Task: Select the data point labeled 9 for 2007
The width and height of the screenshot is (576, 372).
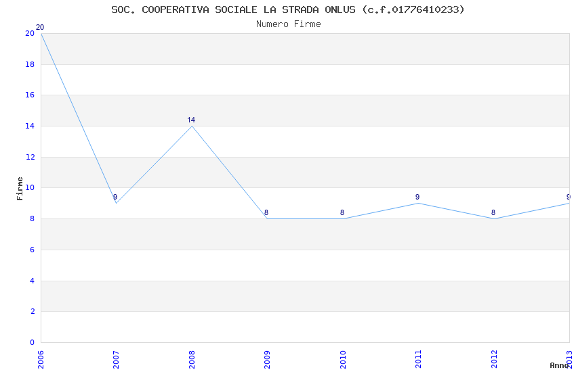Action: (x=115, y=197)
